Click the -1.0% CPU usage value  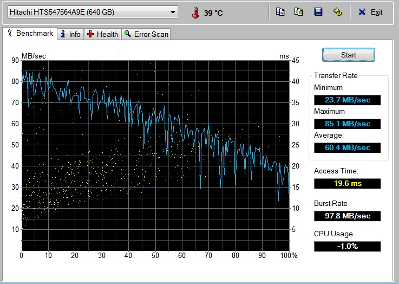pos(348,246)
